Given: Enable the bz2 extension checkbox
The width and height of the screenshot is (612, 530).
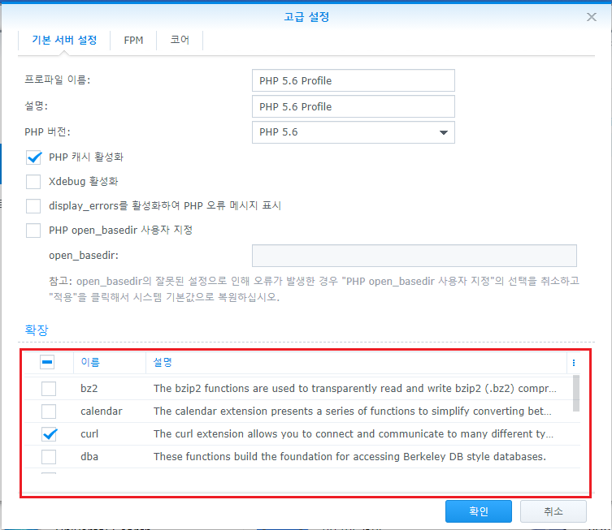Looking at the screenshot, I should 49,389.
